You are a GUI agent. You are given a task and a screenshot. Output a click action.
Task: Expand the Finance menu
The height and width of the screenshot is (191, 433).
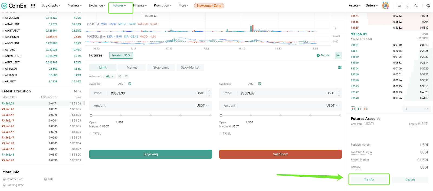click(140, 5)
